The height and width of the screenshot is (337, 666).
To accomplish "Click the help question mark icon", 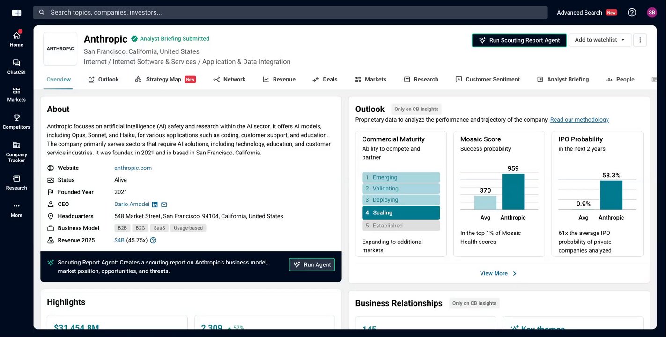I will [x=632, y=13].
